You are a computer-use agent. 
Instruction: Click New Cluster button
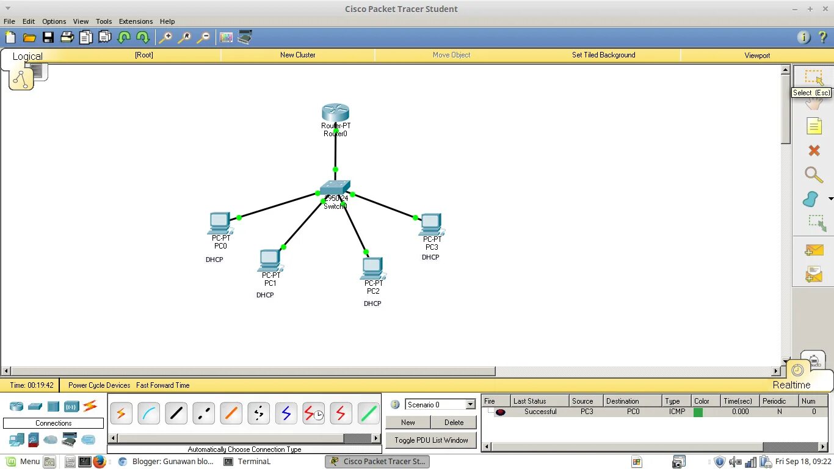tap(298, 55)
